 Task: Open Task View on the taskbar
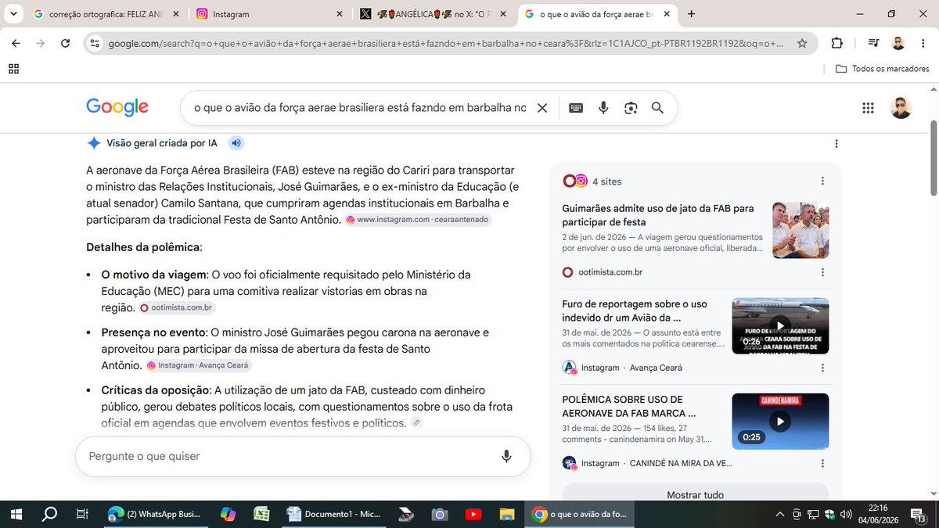point(82,514)
